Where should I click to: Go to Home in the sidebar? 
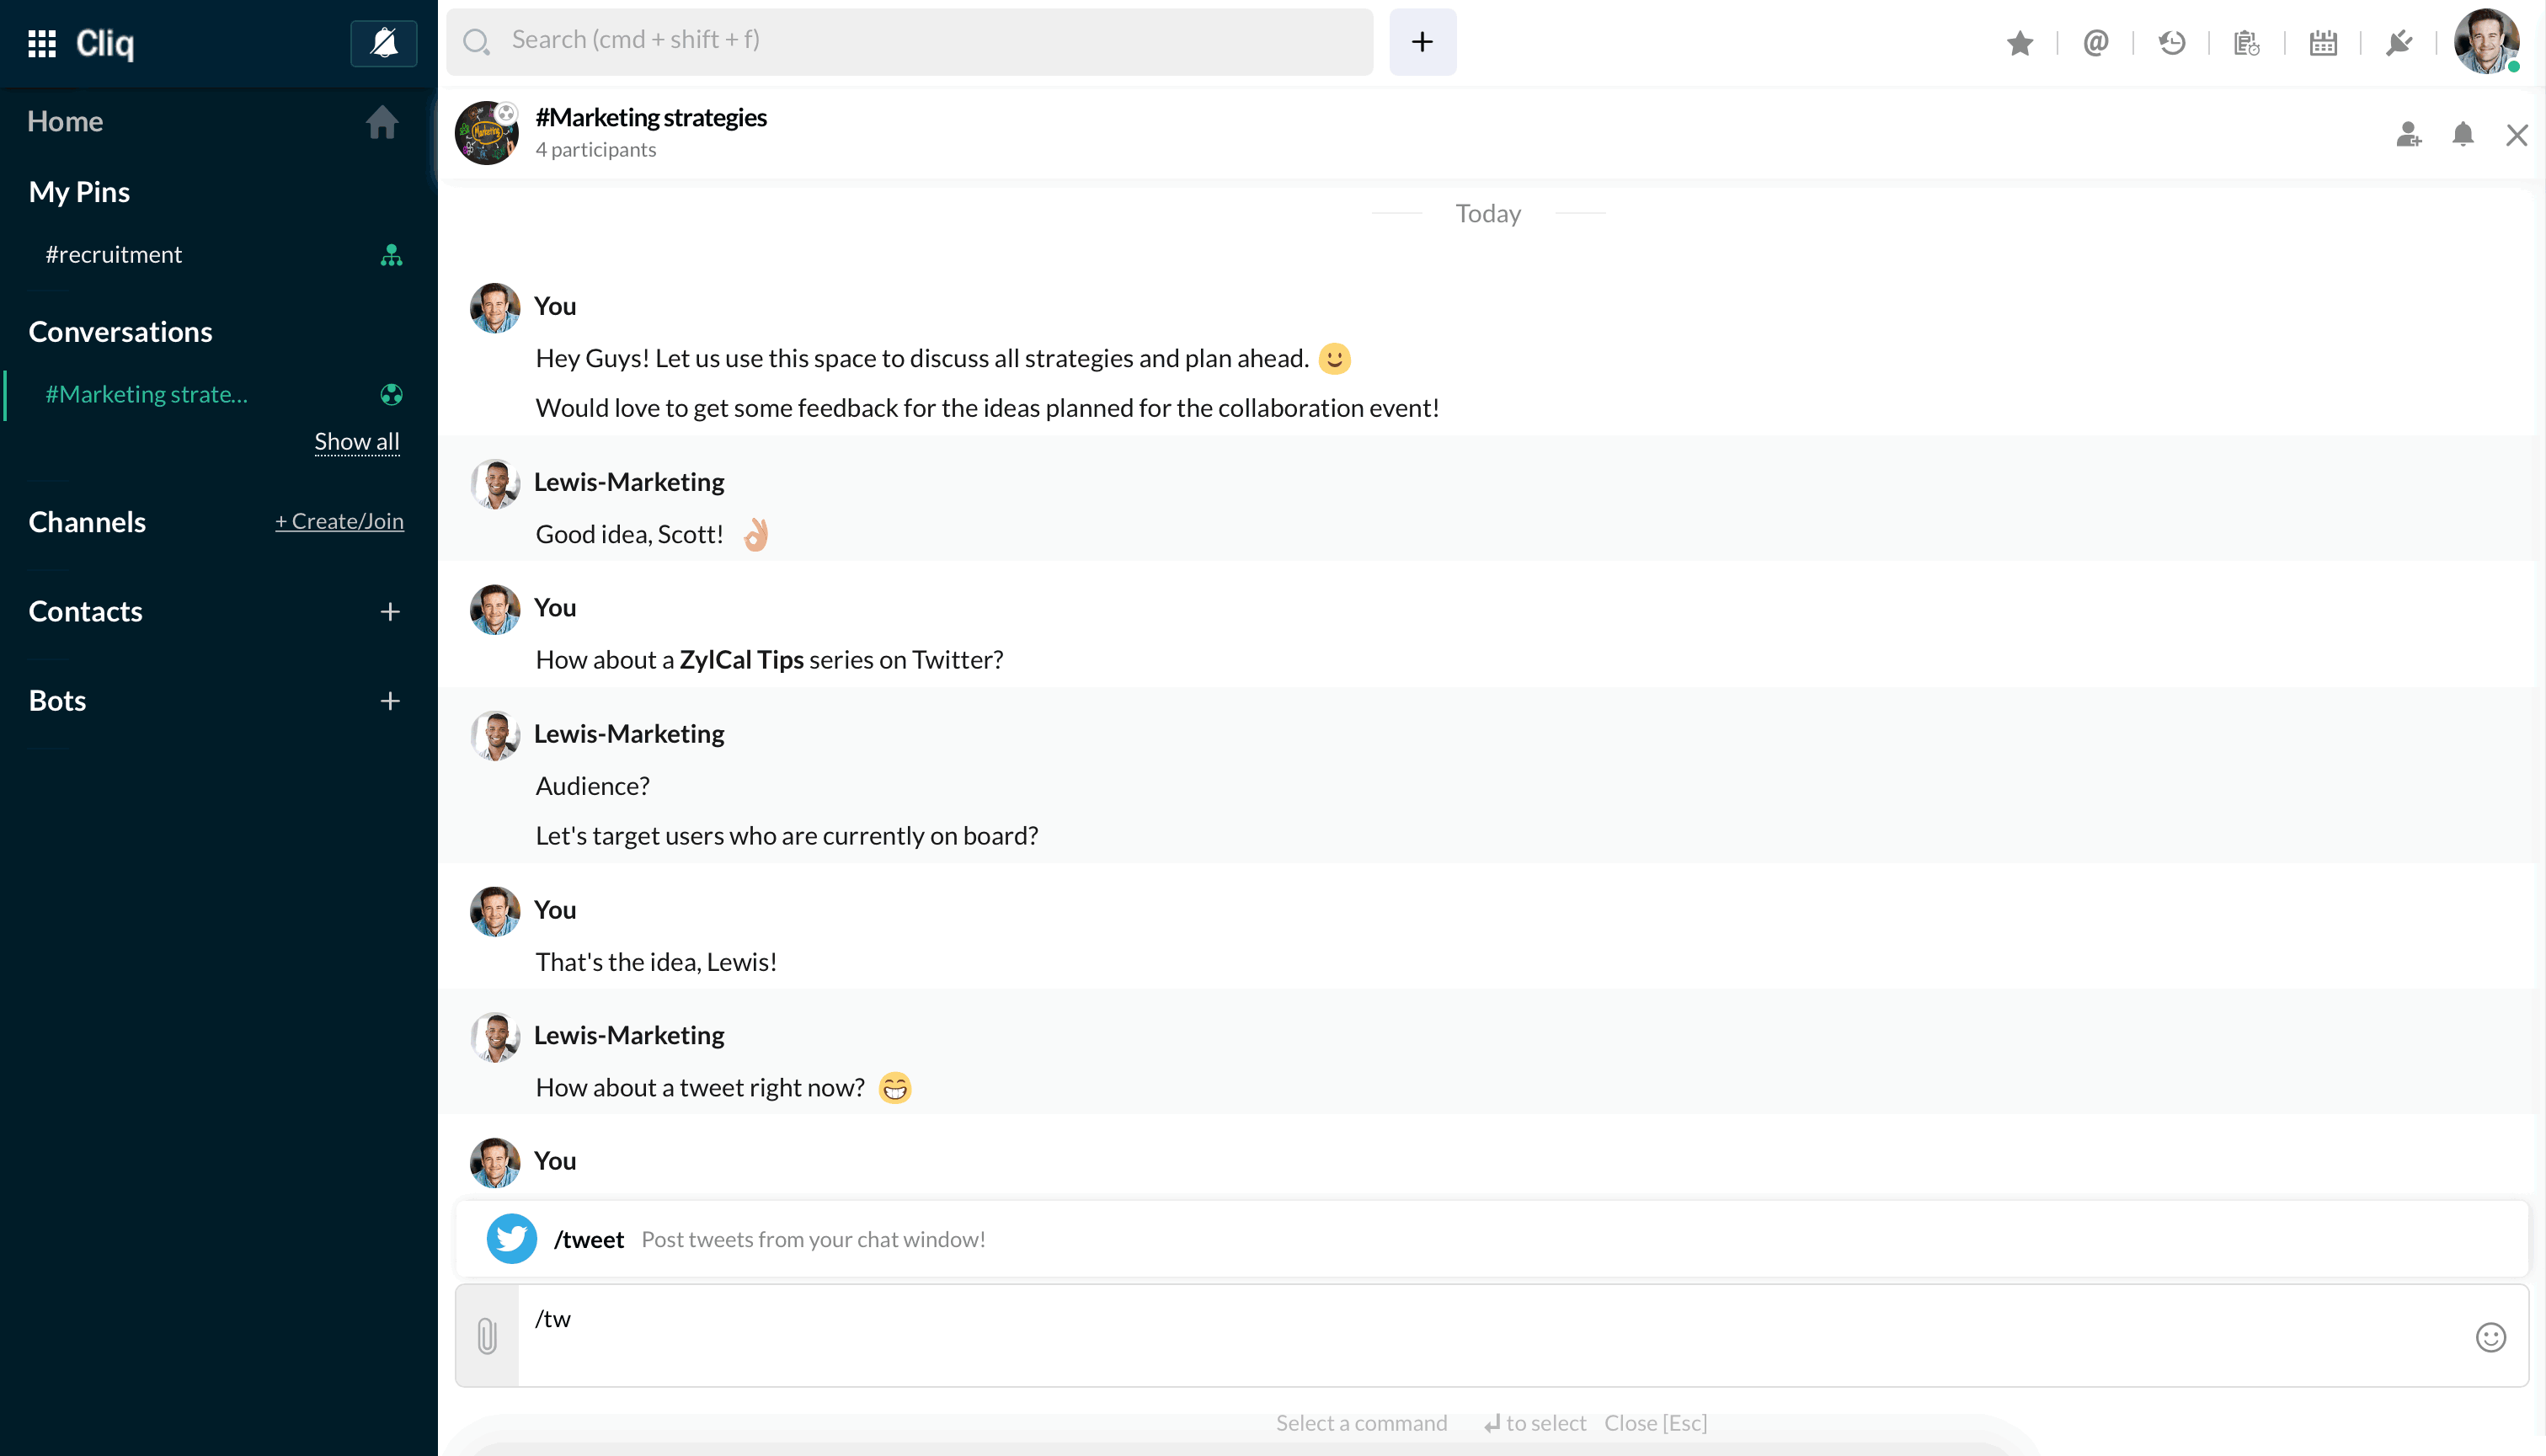[x=64, y=121]
